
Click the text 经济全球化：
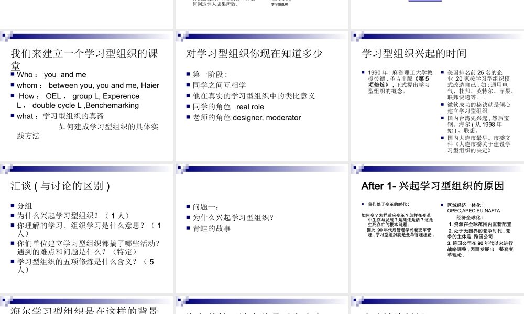(470, 218)
